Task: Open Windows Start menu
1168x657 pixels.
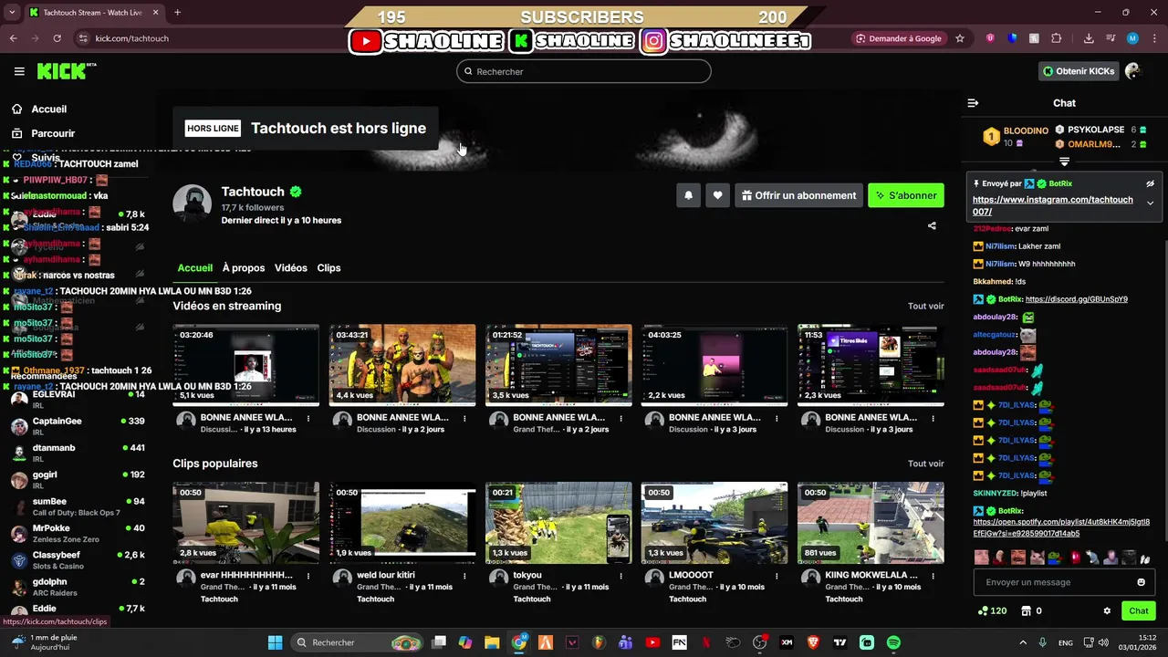Action: [275, 642]
